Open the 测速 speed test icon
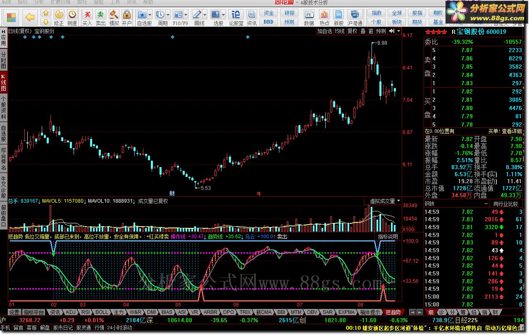The image size is (529, 335). pos(72,17)
